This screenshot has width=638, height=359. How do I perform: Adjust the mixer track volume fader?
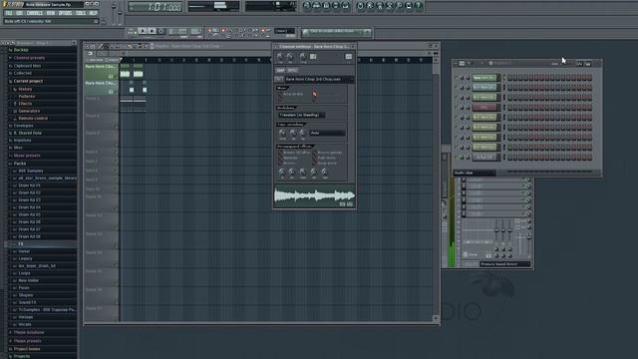[529, 237]
